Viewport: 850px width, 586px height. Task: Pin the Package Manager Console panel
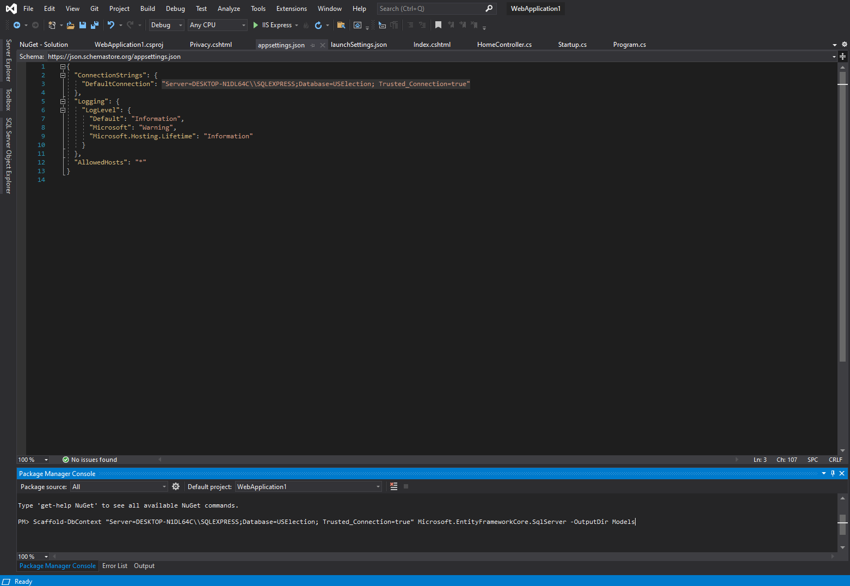[833, 473]
